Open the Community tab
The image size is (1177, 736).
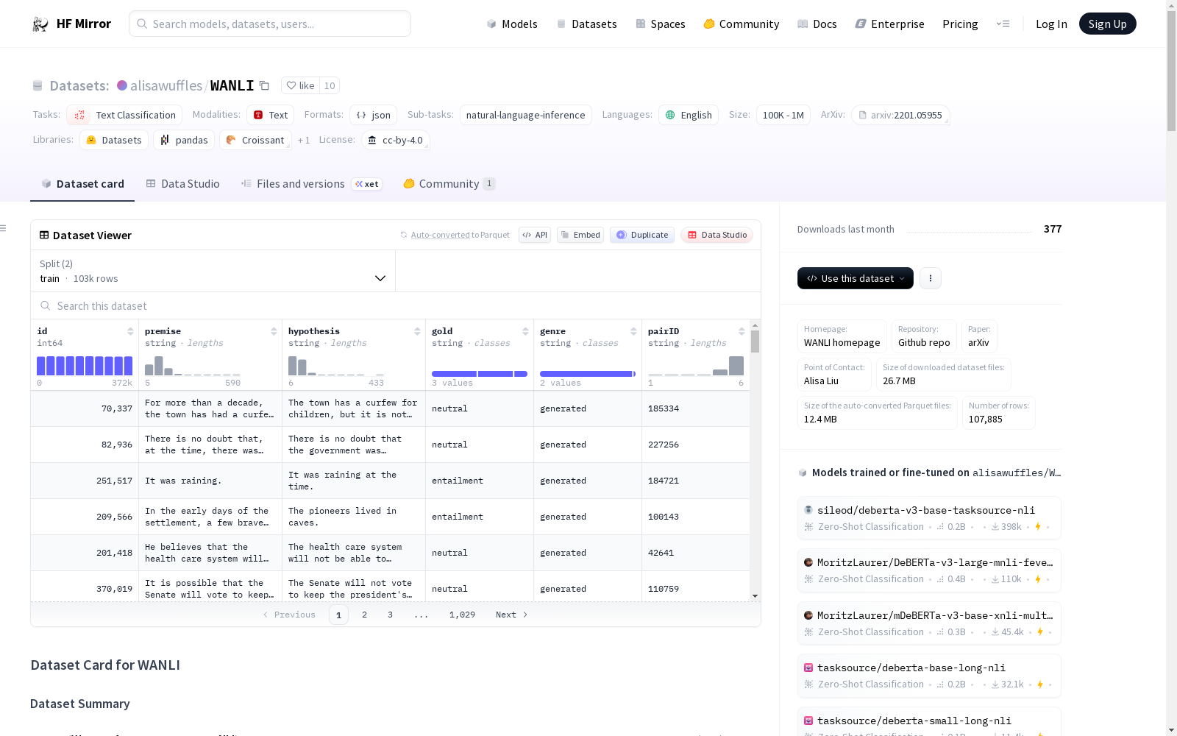tap(449, 184)
